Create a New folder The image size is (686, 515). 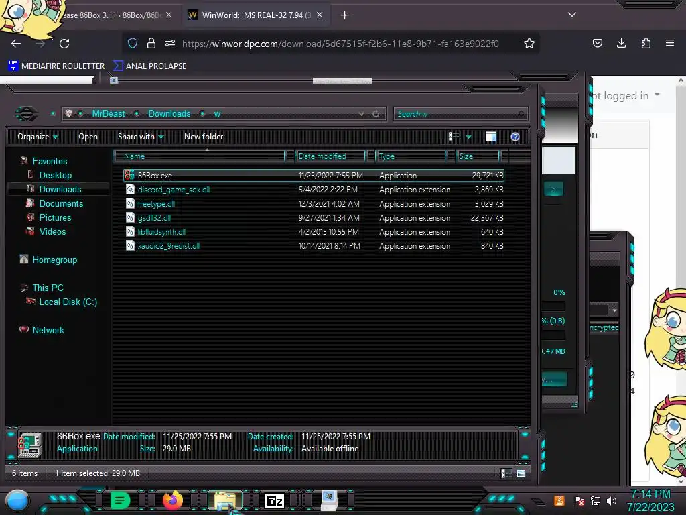(x=204, y=137)
